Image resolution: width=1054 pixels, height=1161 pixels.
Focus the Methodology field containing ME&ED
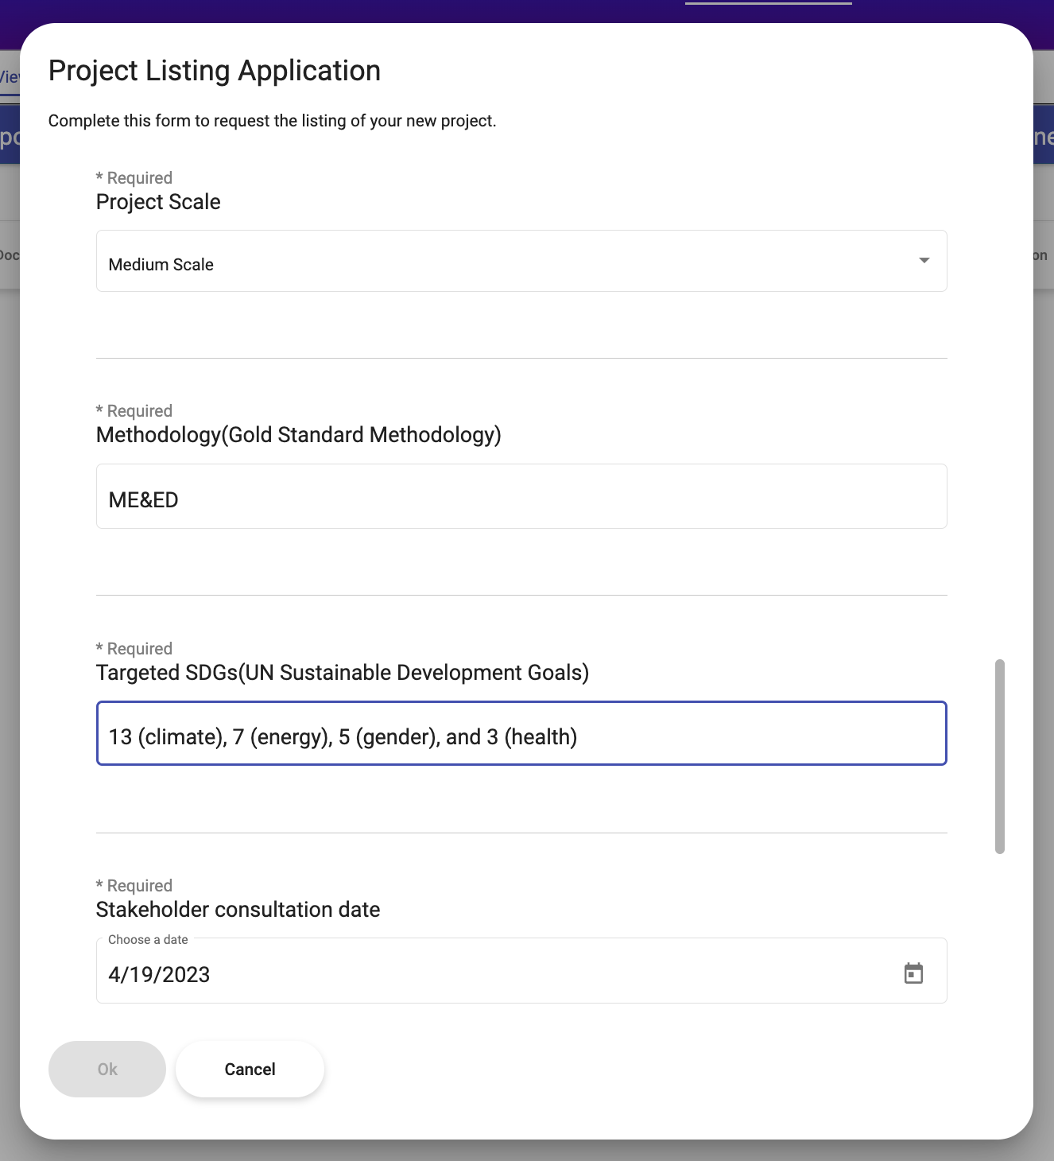click(x=521, y=497)
